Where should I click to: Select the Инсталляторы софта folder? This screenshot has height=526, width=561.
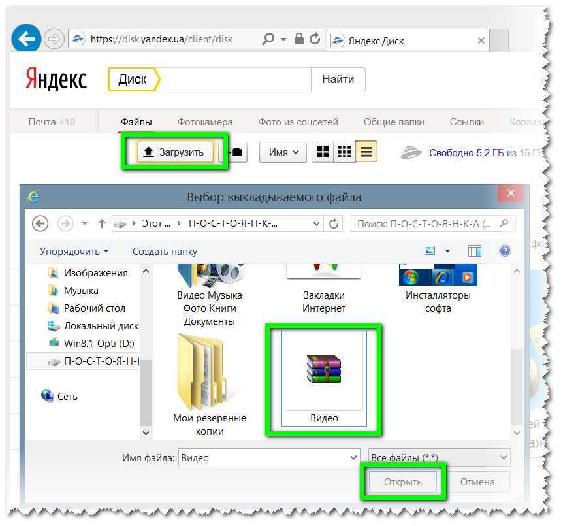pos(438,289)
